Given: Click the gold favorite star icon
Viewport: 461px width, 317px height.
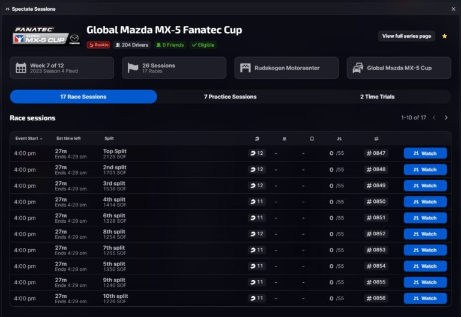Looking at the screenshot, I should (x=445, y=36).
